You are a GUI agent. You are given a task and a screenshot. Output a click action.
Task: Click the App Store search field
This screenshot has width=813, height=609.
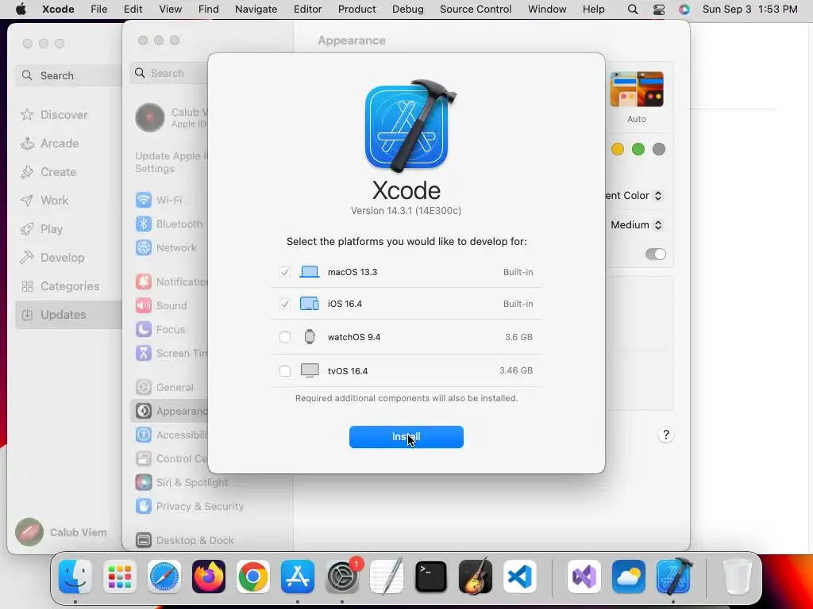[x=68, y=75]
